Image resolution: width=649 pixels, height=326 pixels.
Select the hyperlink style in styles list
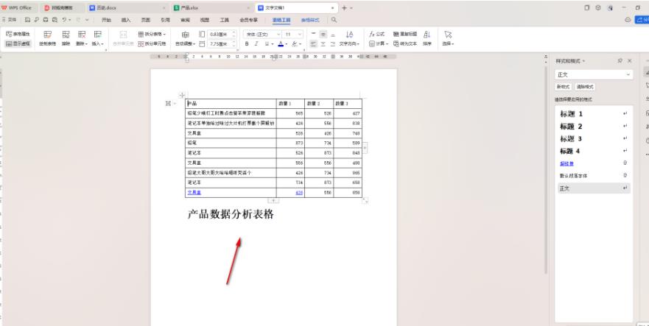click(594, 163)
